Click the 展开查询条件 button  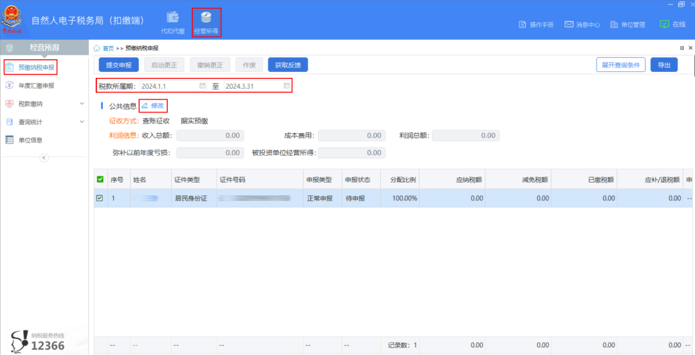point(620,65)
